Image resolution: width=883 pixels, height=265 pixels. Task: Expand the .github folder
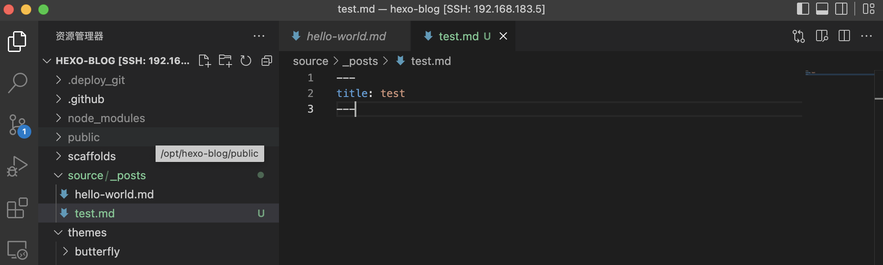pyautogui.click(x=86, y=99)
